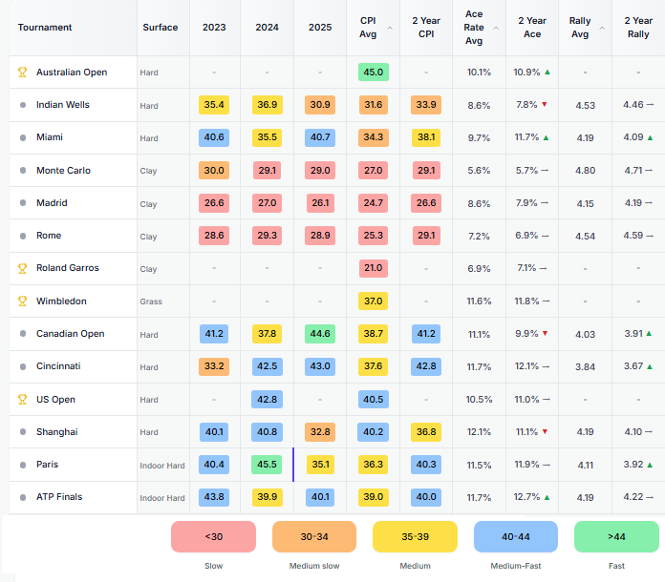
Task: Open the ATP Finals tournament link
Action: [59, 497]
